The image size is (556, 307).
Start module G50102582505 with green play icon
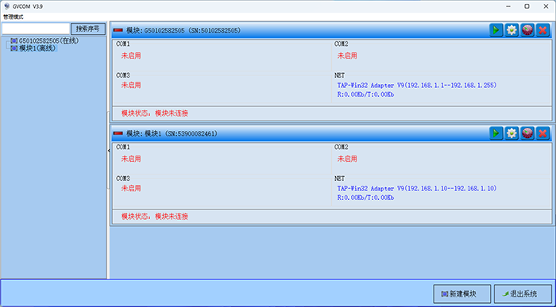coord(496,30)
